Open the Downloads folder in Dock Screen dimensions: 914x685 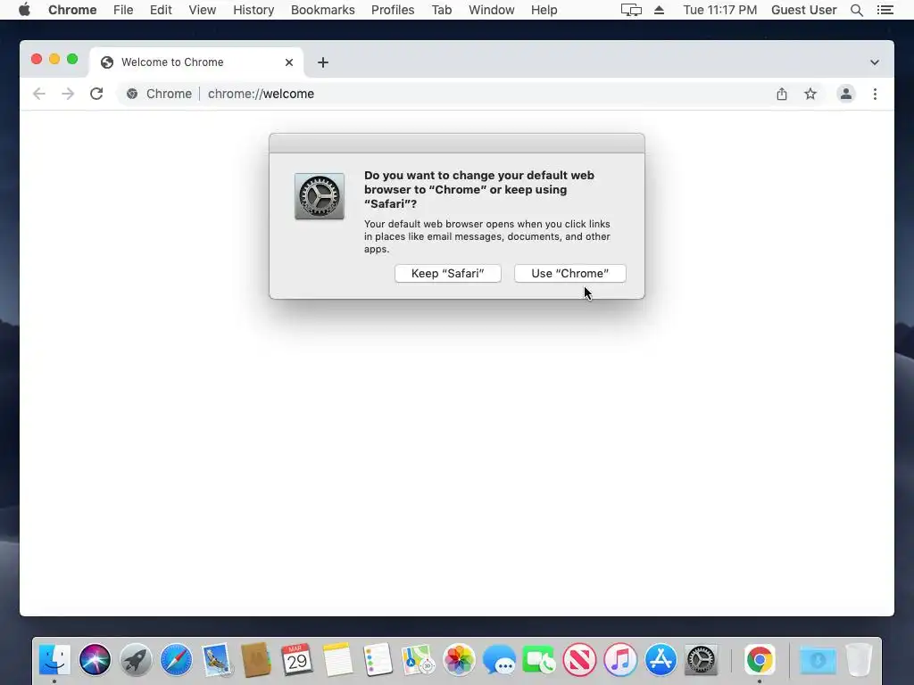point(818,660)
